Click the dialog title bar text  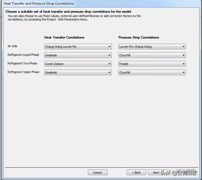point(39,3)
